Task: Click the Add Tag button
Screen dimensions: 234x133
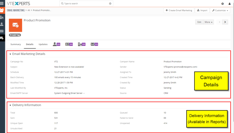Action: 15,35
